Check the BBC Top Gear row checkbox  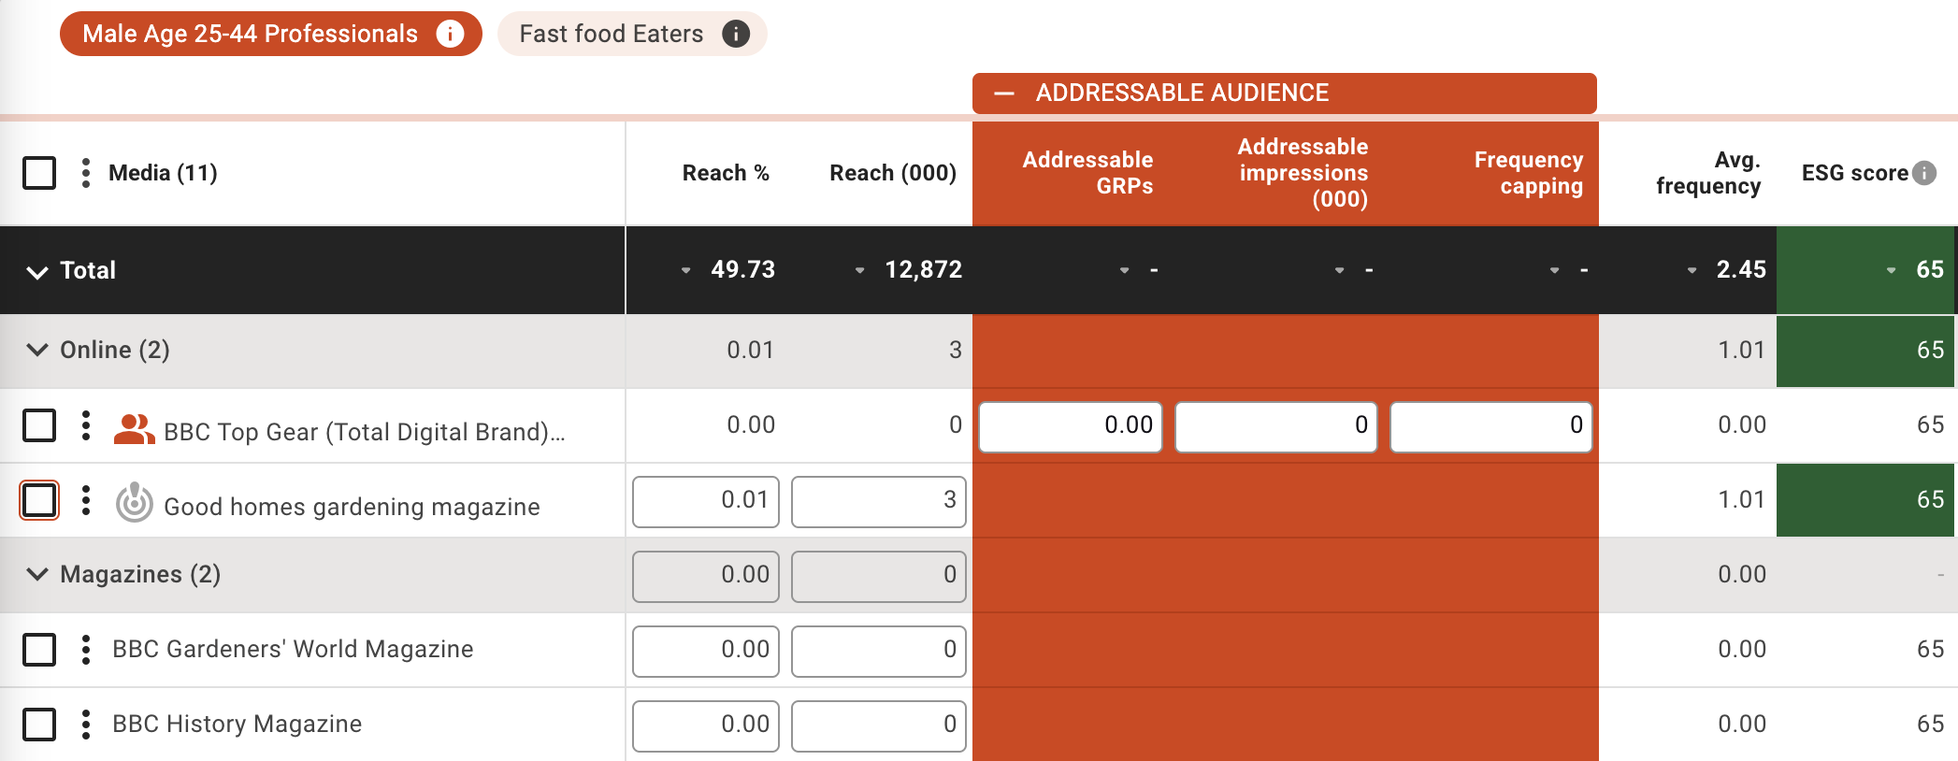coord(39,425)
